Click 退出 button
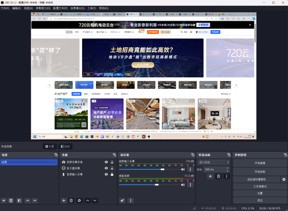The height and width of the screenshot is (211, 288). [260, 200]
